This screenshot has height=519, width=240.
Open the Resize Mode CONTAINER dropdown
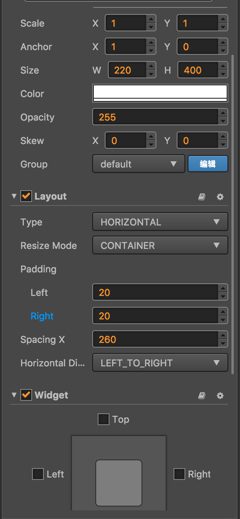[160, 246]
